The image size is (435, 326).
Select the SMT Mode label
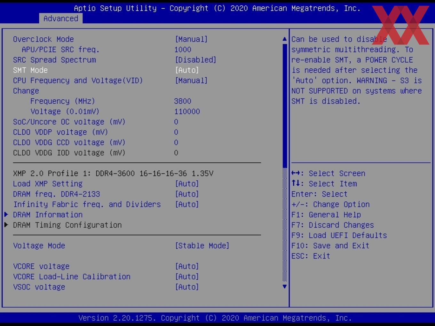pos(30,70)
